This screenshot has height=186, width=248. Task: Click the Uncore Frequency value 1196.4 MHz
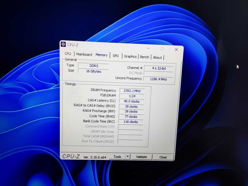coord(158,79)
